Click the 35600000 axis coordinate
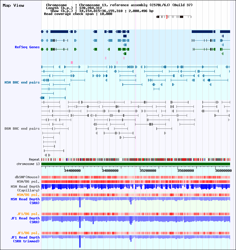Viewport: 236px width, 250px height. [186, 171]
